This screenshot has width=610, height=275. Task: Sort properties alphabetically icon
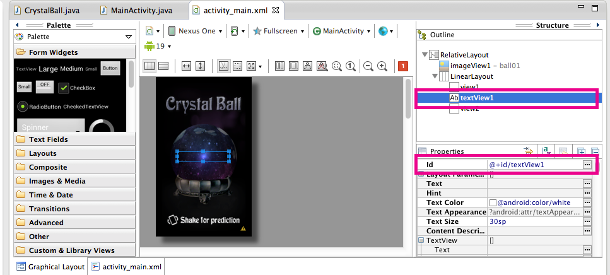point(546,151)
